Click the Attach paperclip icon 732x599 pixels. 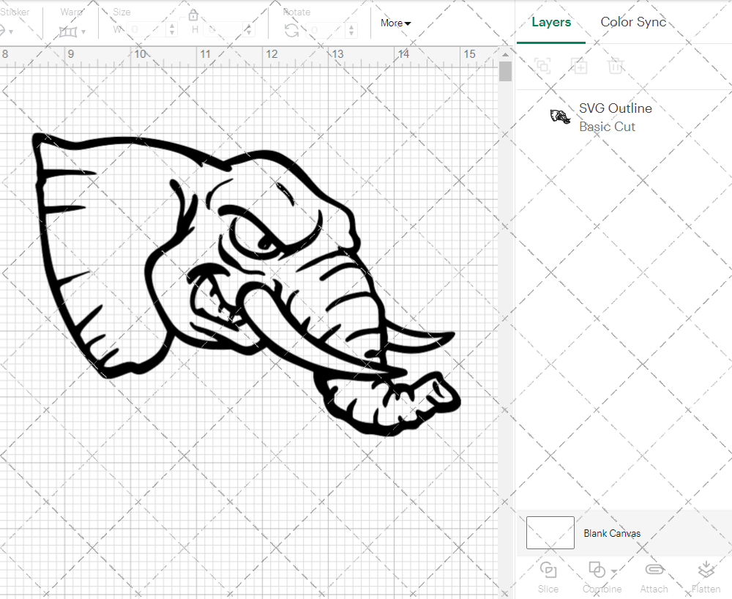point(654,570)
